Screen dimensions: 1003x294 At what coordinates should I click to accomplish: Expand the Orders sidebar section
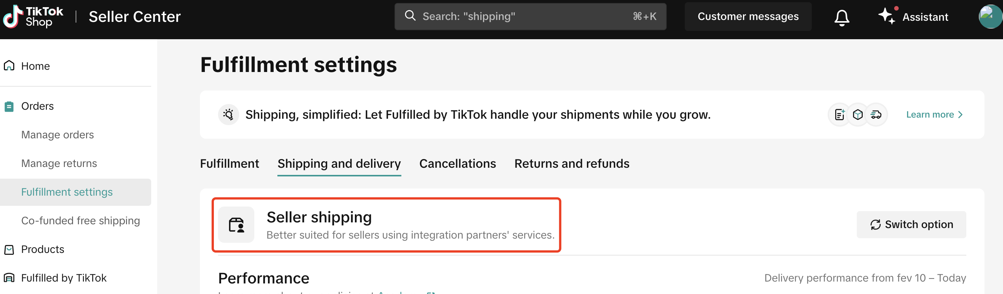click(x=37, y=106)
